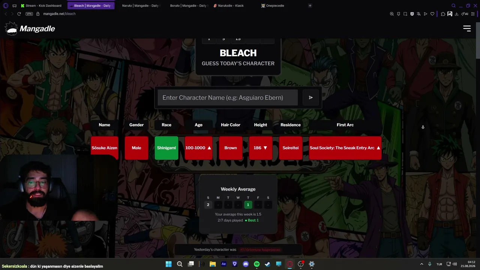Open the browser search icon in the title bar
Viewport: 480px width, 270px height.
453,6
